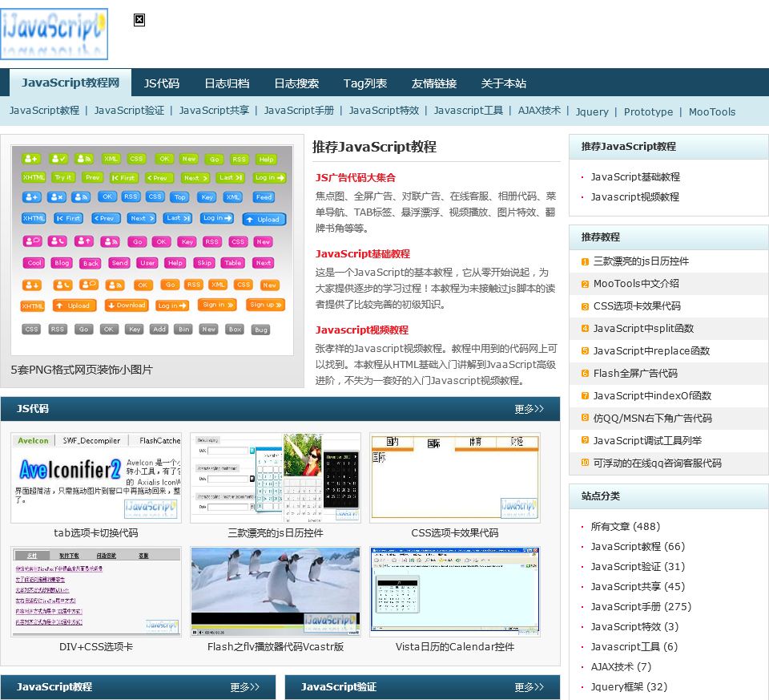Open 关于本站 navigation item
769x700 pixels.
(x=504, y=83)
